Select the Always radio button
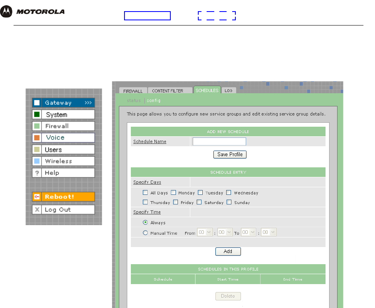The width and height of the screenshot is (375, 308). pyautogui.click(x=145, y=222)
